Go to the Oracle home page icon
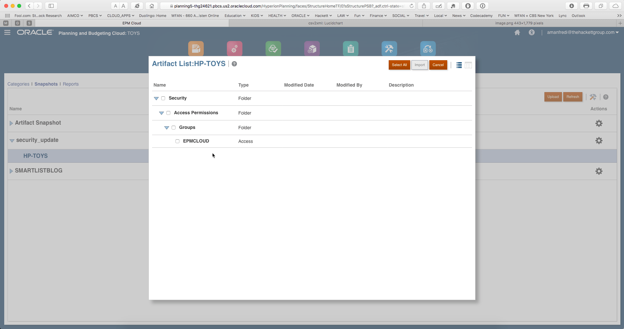624x329 pixels. pyautogui.click(x=517, y=33)
